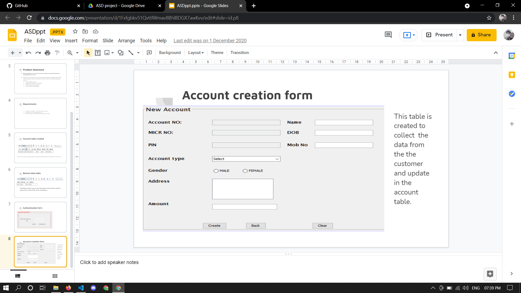Click the Background button

point(170,53)
